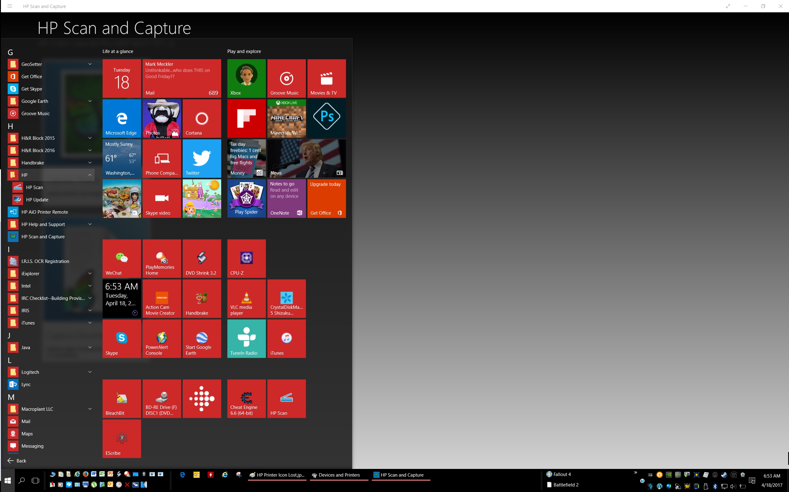Switch to the Devices and Printers taskbar window

(x=339, y=475)
